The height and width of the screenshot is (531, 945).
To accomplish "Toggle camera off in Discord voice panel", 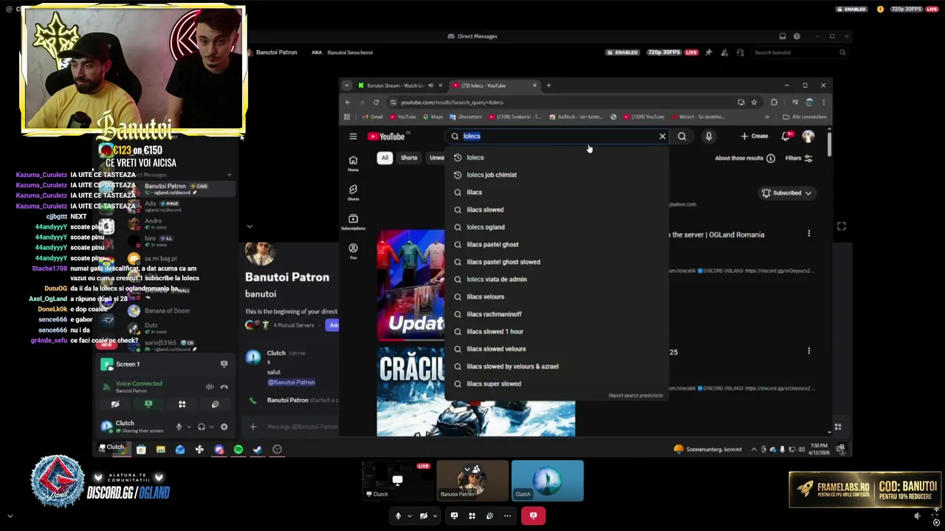I will point(114,404).
